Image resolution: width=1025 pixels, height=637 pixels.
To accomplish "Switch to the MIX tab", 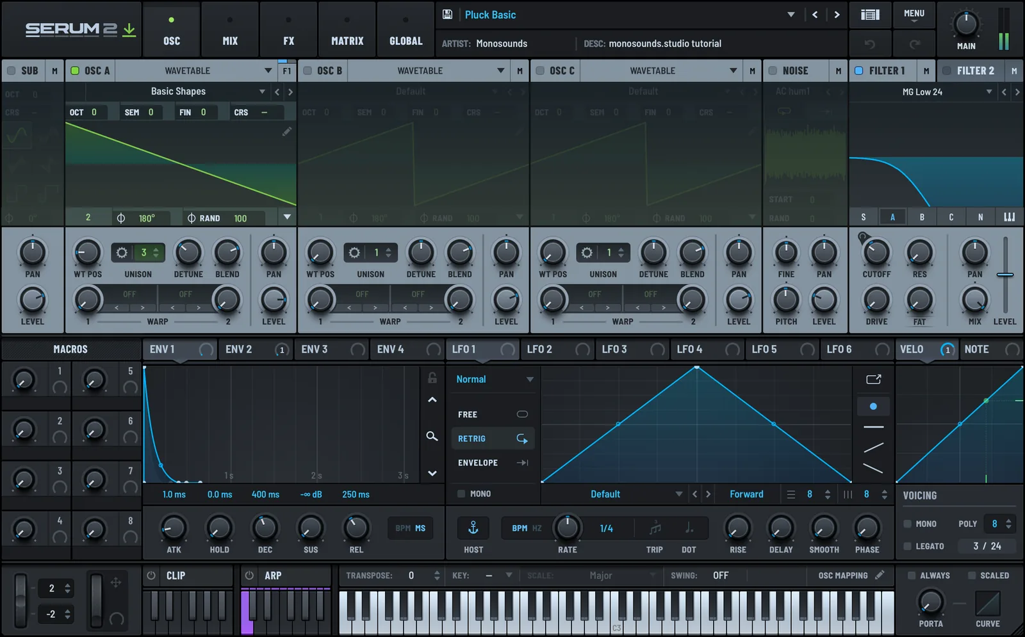I will point(230,29).
